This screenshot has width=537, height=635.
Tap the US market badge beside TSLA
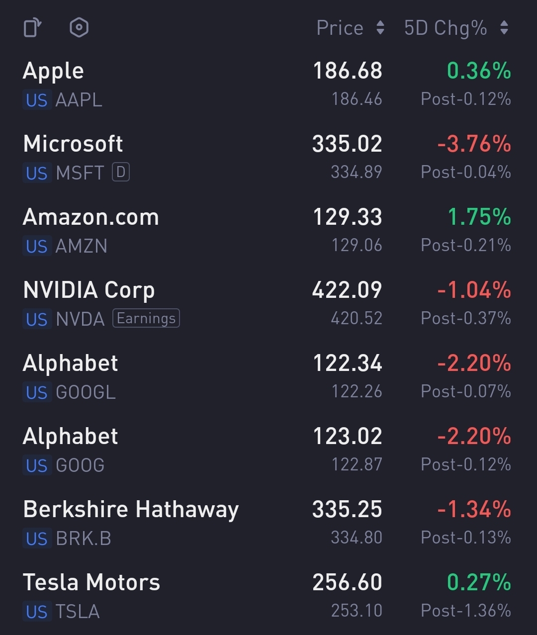click(x=37, y=612)
